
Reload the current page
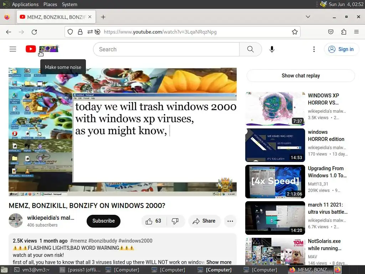tap(34, 32)
